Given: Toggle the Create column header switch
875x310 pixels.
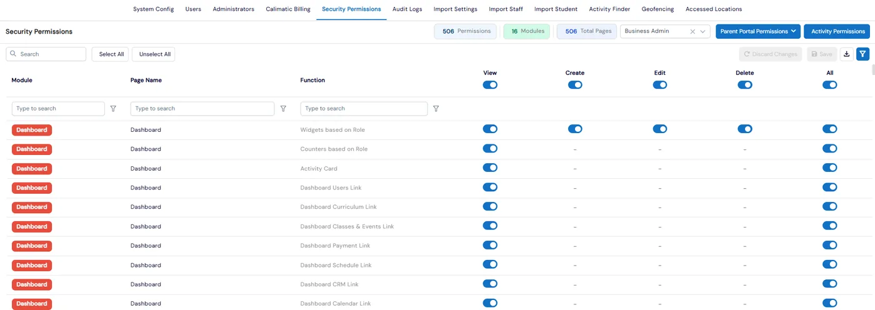Looking at the screenshot, I should [x=575, y=85].
